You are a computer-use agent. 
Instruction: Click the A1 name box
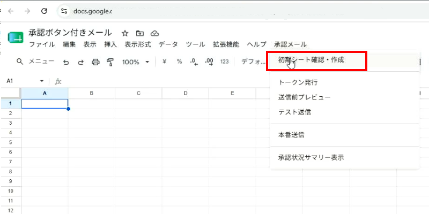coord(25,81)
